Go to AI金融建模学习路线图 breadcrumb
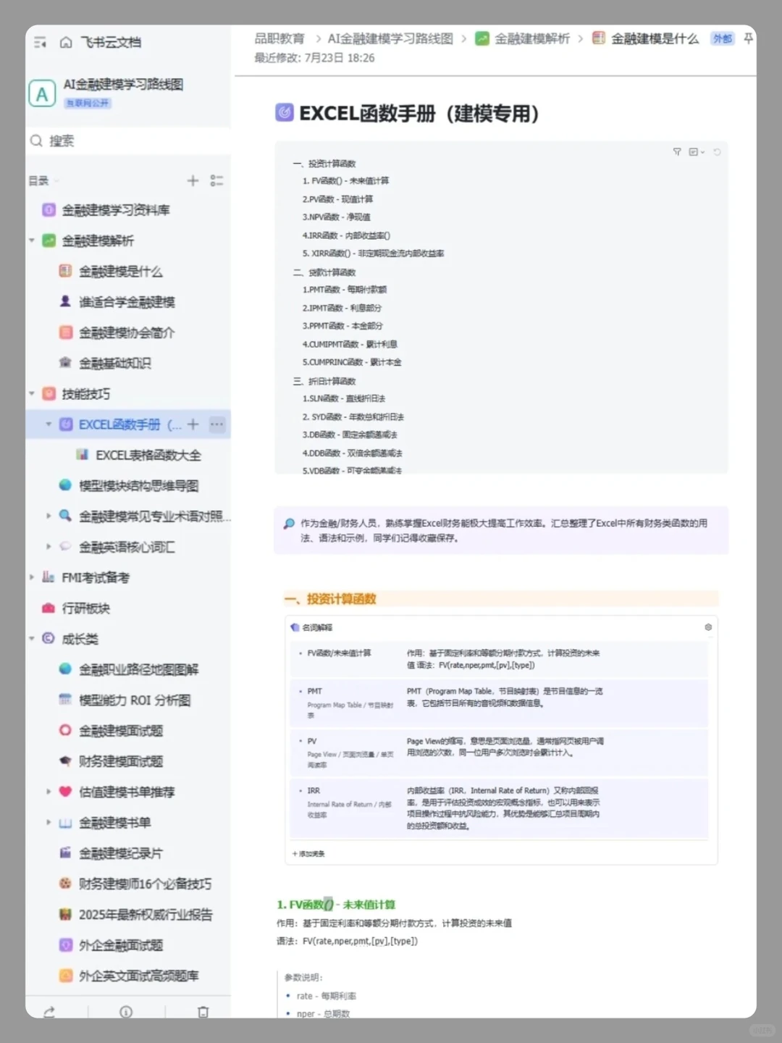 pos(391,38)
